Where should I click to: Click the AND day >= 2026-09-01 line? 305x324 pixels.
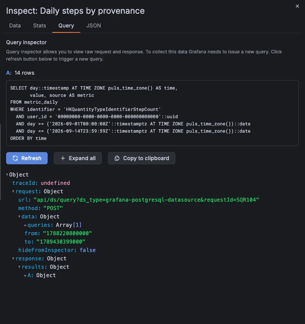[x=133, y=124]
